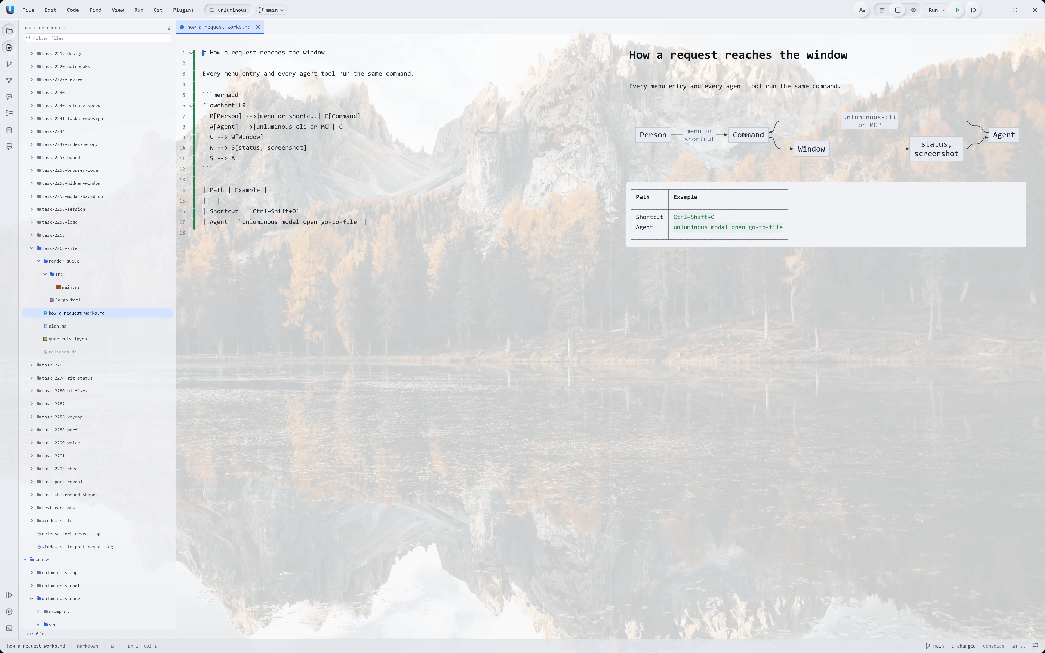Image resolution: width=1045 pixels, height=653 pixels.
Task: Open the graph nodes panel icon
Action: click(9, 80)
